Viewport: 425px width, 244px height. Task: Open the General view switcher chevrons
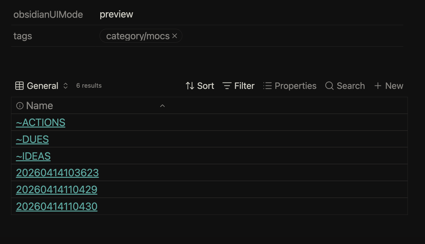65,86
